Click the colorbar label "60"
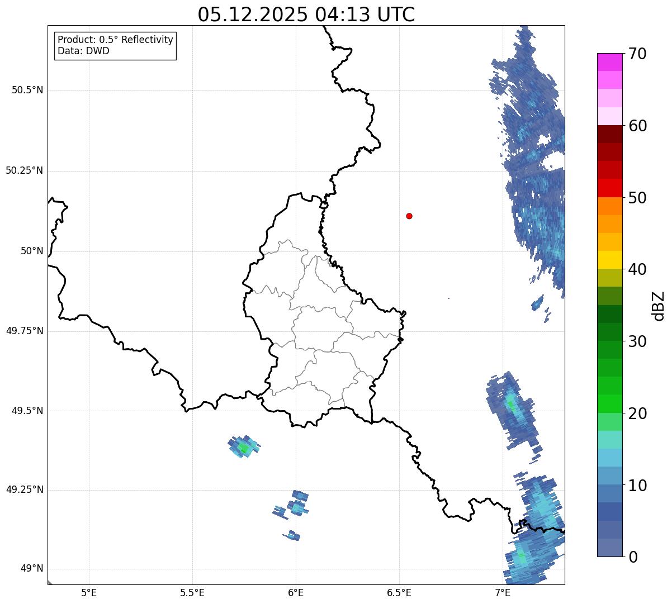The height and width of the screenshot is (604, 672). coord(637,126)
